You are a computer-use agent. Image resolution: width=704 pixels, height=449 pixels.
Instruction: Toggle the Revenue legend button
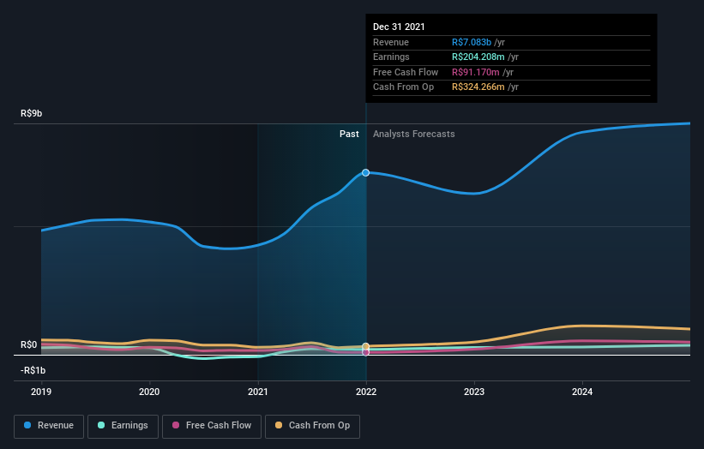[x=49, y=426]
